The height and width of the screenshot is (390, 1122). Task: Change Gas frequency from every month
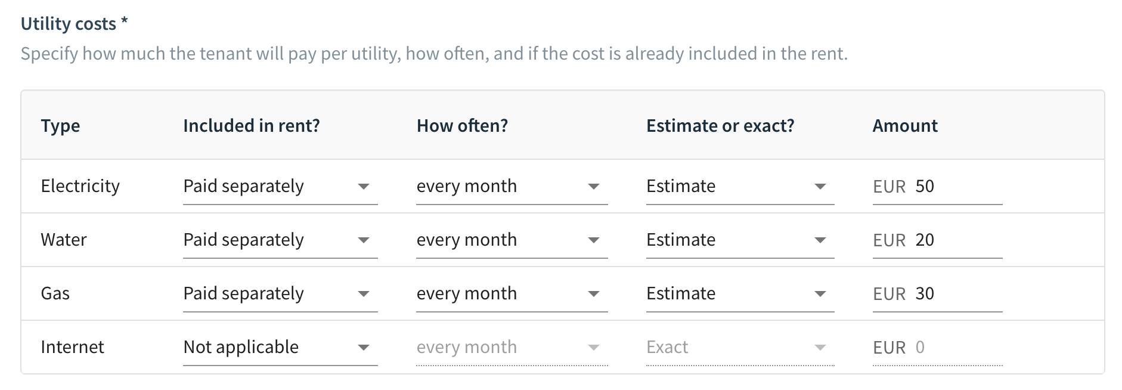pyautogui.click(x=511, y=294)
